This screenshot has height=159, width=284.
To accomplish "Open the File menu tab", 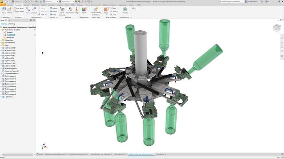I will (x=3, y=5).
